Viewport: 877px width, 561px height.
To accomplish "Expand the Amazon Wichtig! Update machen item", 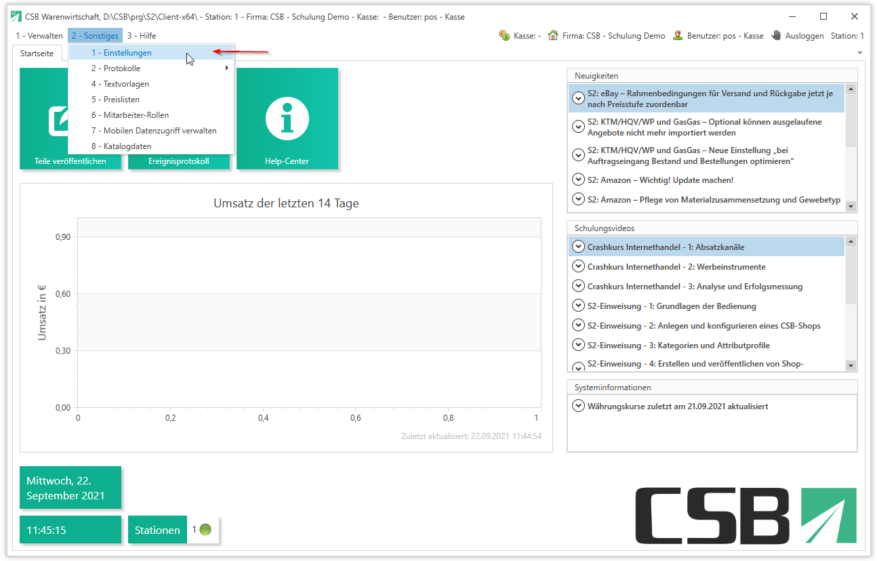I will tap(578, 180).
